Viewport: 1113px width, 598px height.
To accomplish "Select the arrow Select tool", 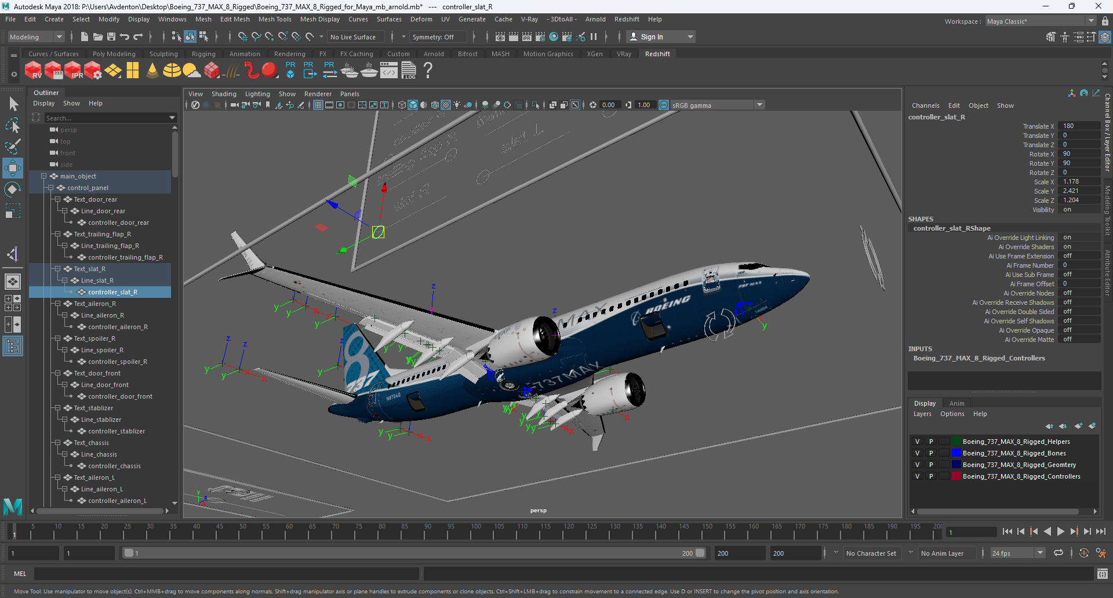I will tap(13, 104).
